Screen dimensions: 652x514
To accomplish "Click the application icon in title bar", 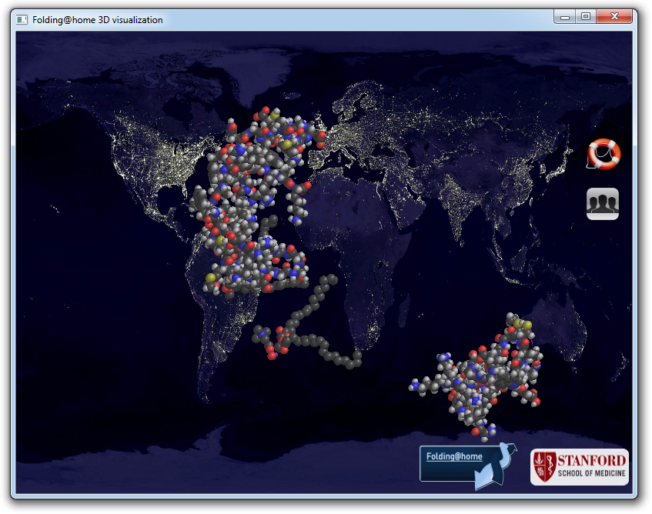I will (22, 19).
